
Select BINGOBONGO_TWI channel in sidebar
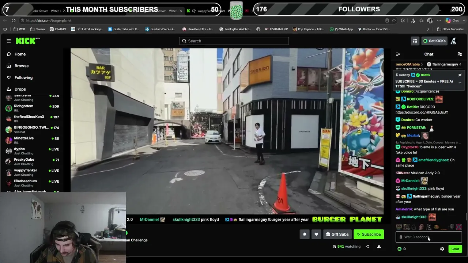tap(32, 129)
